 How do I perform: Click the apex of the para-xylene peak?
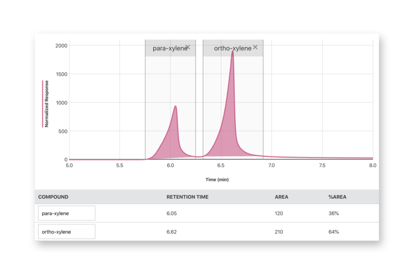pyautogui.click(x=176, y=107)
